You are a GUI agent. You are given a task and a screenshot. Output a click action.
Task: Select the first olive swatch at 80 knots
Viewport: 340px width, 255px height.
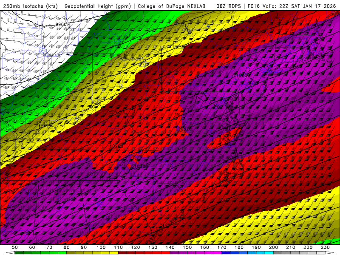pos(71,253)
